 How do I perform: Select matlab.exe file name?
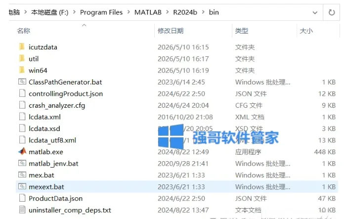pyautogui.click(x=46, y=152)
